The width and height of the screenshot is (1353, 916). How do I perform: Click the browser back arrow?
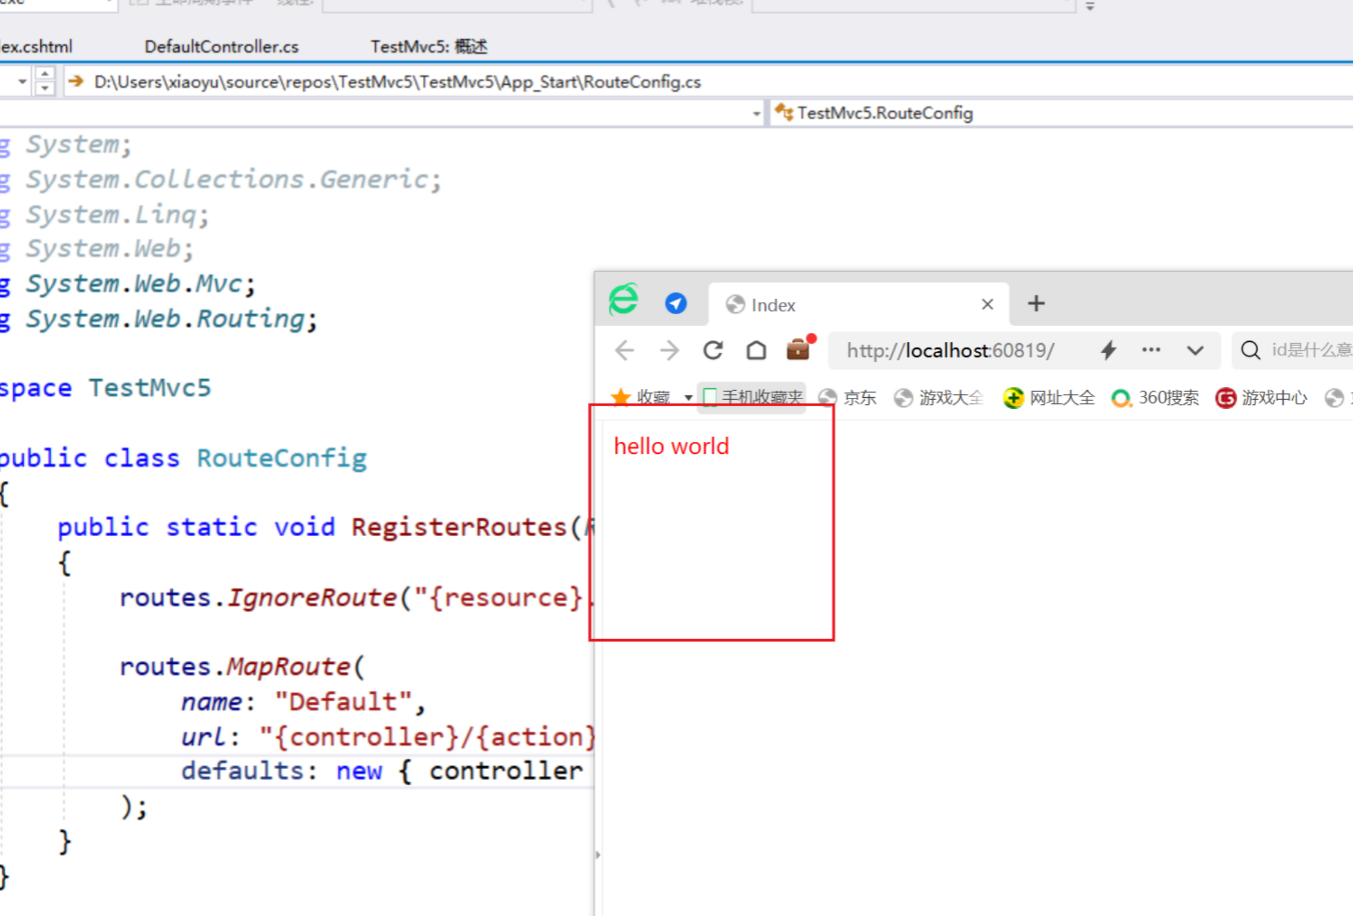pyautogui.click(x=624, y=350)
